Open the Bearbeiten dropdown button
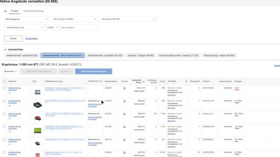 pos(10,72)
